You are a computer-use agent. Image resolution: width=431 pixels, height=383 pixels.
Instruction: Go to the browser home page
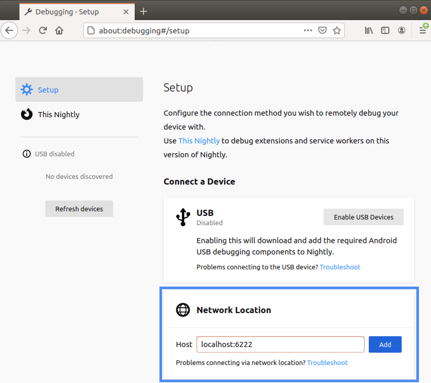tap(59, 31)
